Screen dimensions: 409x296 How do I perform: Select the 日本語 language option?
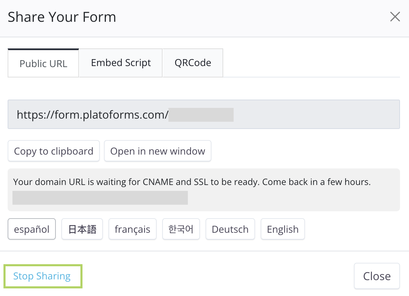pos(82,229)
